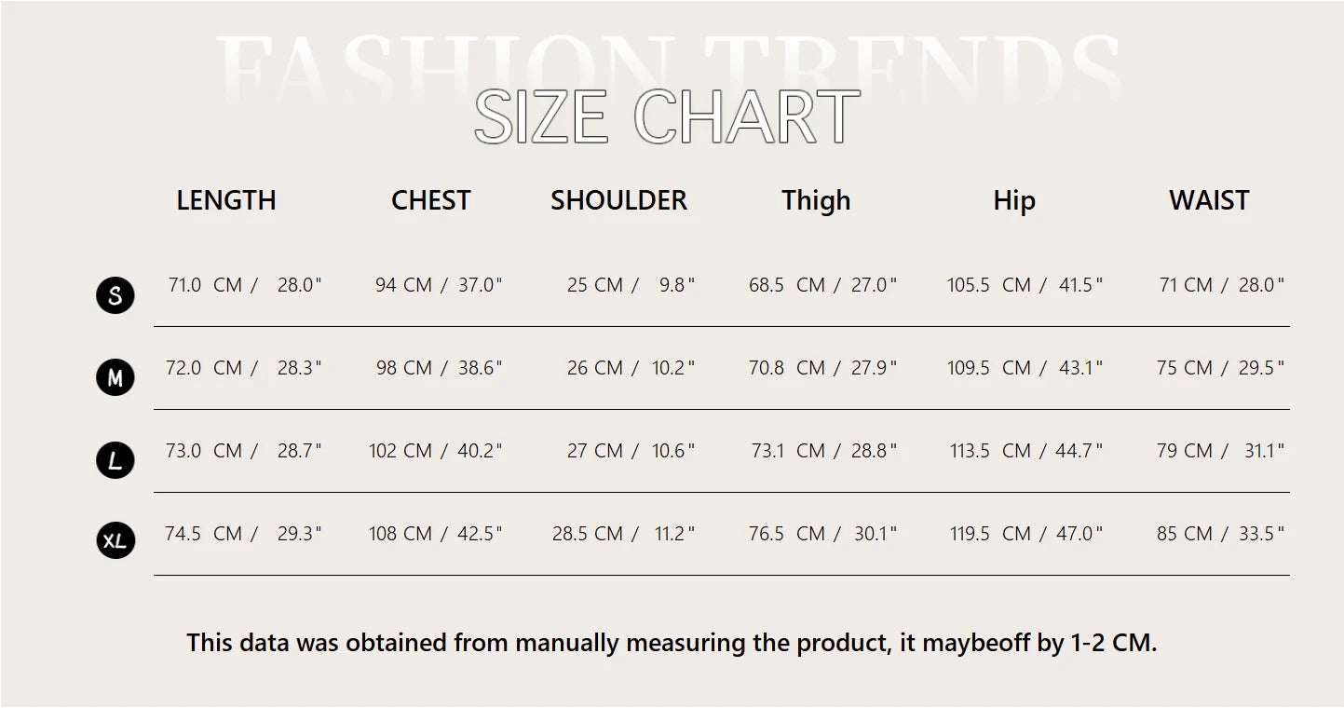The width and height of the screenshot is (1344, 708).
Task: Click the size M chest value 98 CM
Action: (404, 368)
